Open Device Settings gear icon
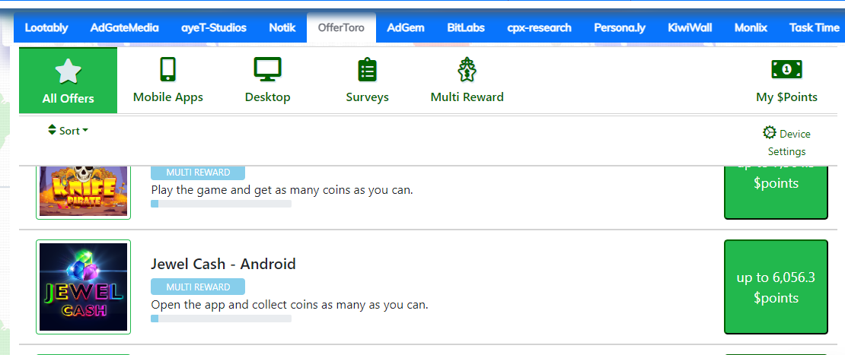This screenshot has width=845, height=355. [x=769, y=132]
